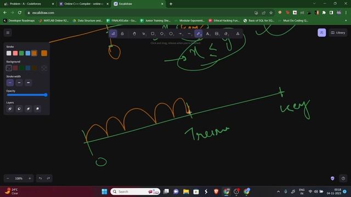Choose the dark red background color

15,68
